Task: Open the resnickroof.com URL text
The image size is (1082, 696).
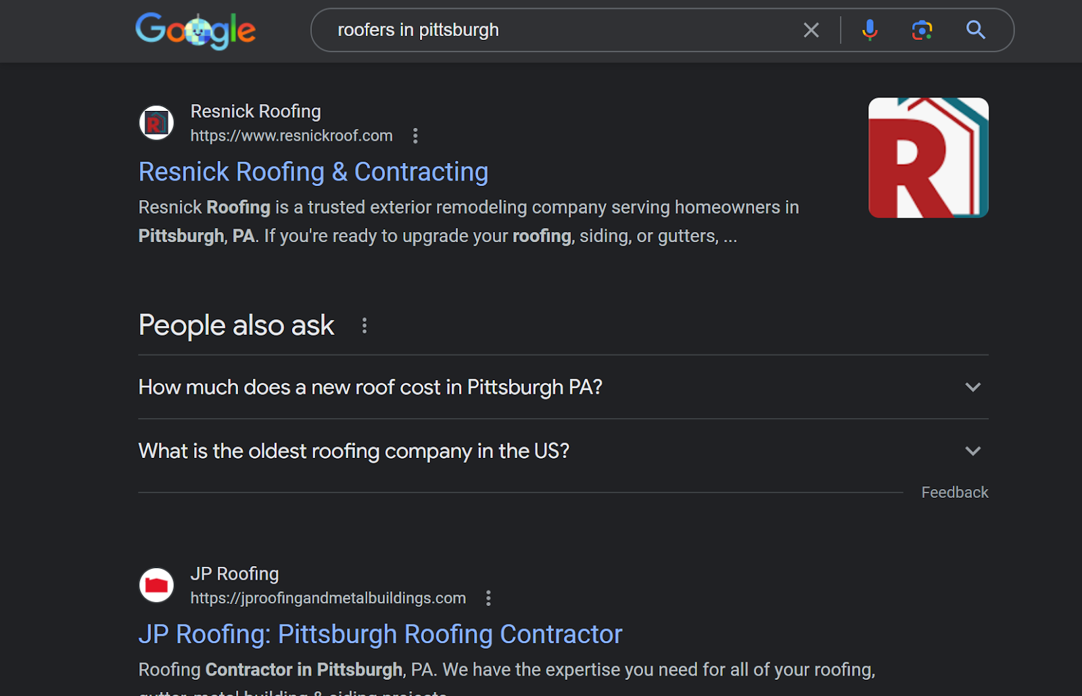Action: [x=291, y=136]
